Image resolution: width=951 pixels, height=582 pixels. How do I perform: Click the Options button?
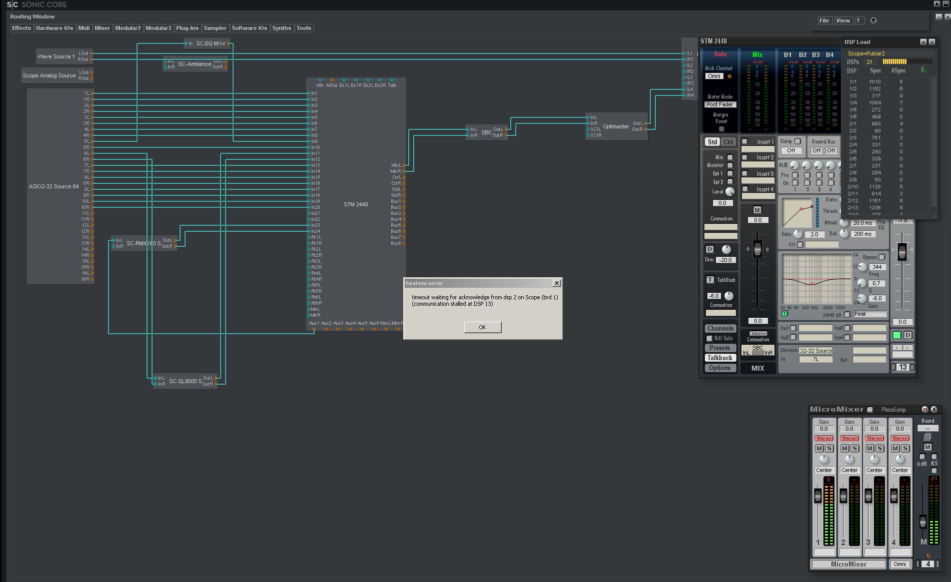719,368
